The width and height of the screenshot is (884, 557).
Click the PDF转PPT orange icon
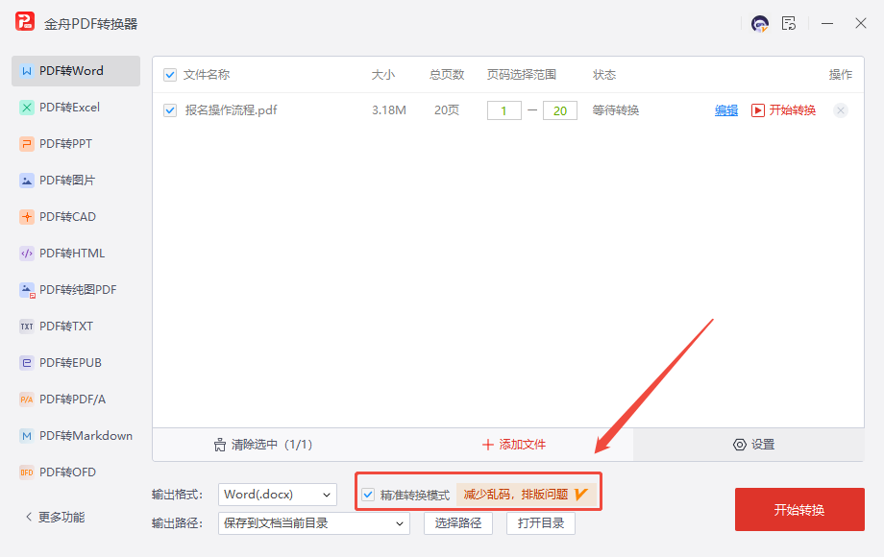[27, 144]
